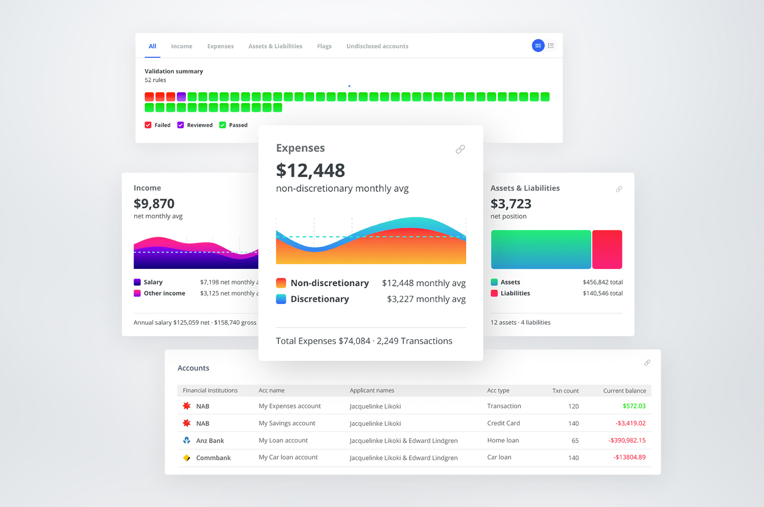
Task: Sort by Txn count column header
Action: [x=565, y=391]
